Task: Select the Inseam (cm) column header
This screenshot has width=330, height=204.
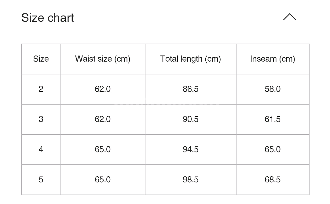Action: tap(273, 59)
